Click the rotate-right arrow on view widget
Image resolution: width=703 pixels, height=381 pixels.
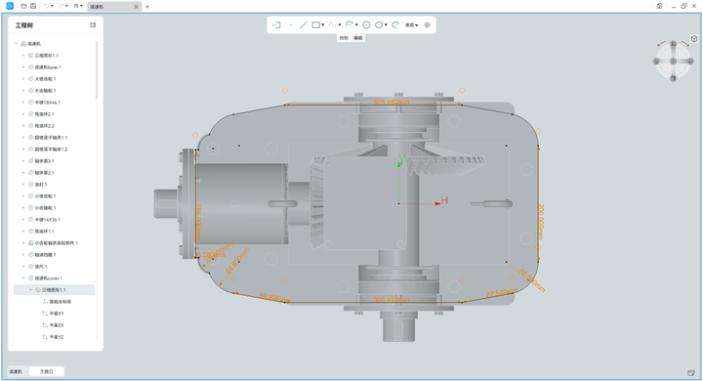click(685, 44)
